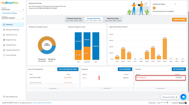Click the Manage Organizations icon
189x105 pixels.
pyautogui.click(x=4, y=50)
